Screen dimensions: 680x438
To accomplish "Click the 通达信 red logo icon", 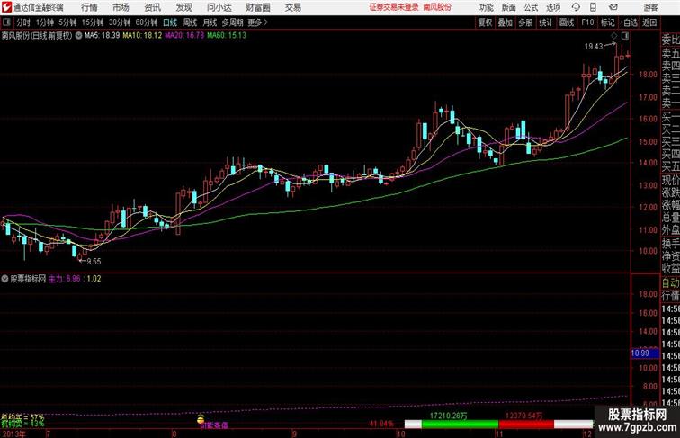I will 6,7.
